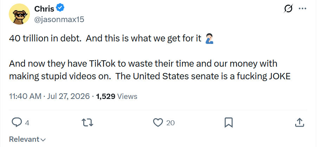
Task: Like the post with the heart icon
Action: coord(158,123)
